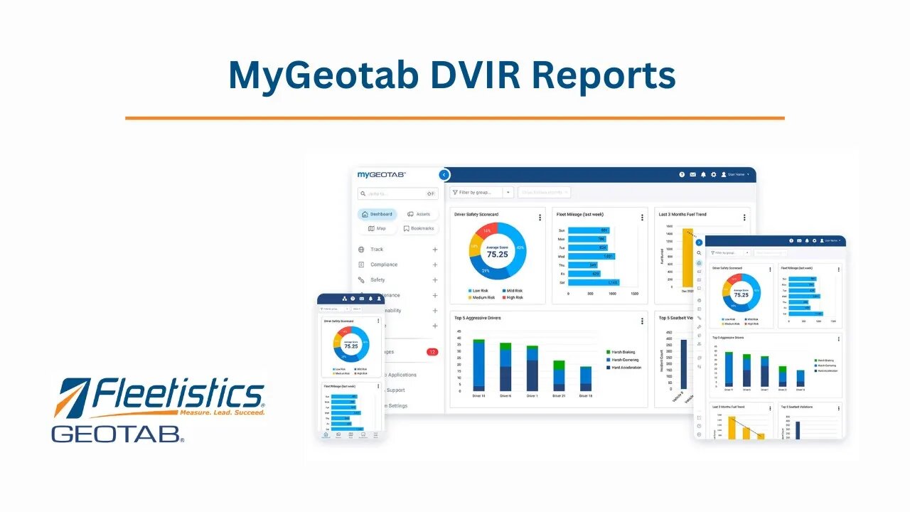Collapse the sidebar with the blue arrow, main dashboard
This screenshot has width=910, height=512.
click(x=444, y=174)
